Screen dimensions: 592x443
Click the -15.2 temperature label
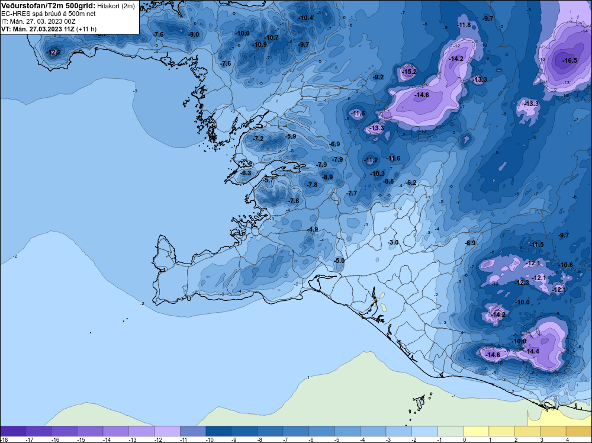tap(409, 72)
